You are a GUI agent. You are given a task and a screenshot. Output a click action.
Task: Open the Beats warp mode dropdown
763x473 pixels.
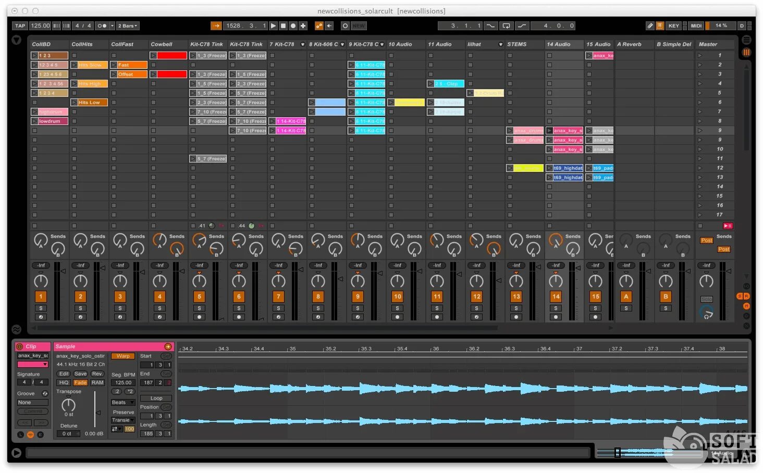click(x=123, y=402)
